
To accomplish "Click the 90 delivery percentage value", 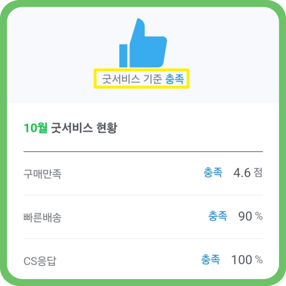I will (x=245, y=216).
